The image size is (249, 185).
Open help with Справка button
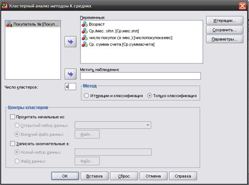point(183,176)
